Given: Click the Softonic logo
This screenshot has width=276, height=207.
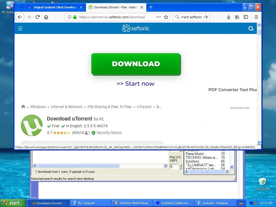Looking at the screenshot, I should (x=136, y=28).
